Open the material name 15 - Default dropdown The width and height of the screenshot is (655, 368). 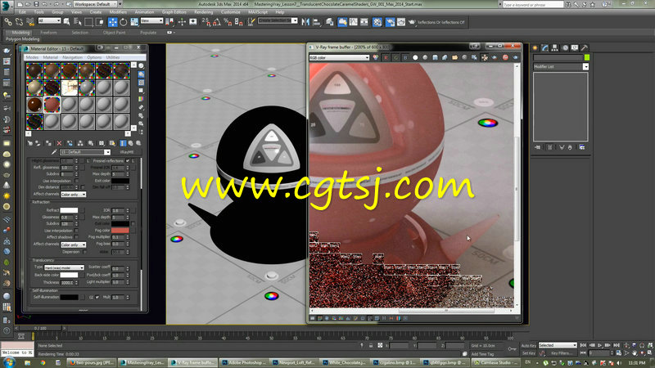pos(85,152)
